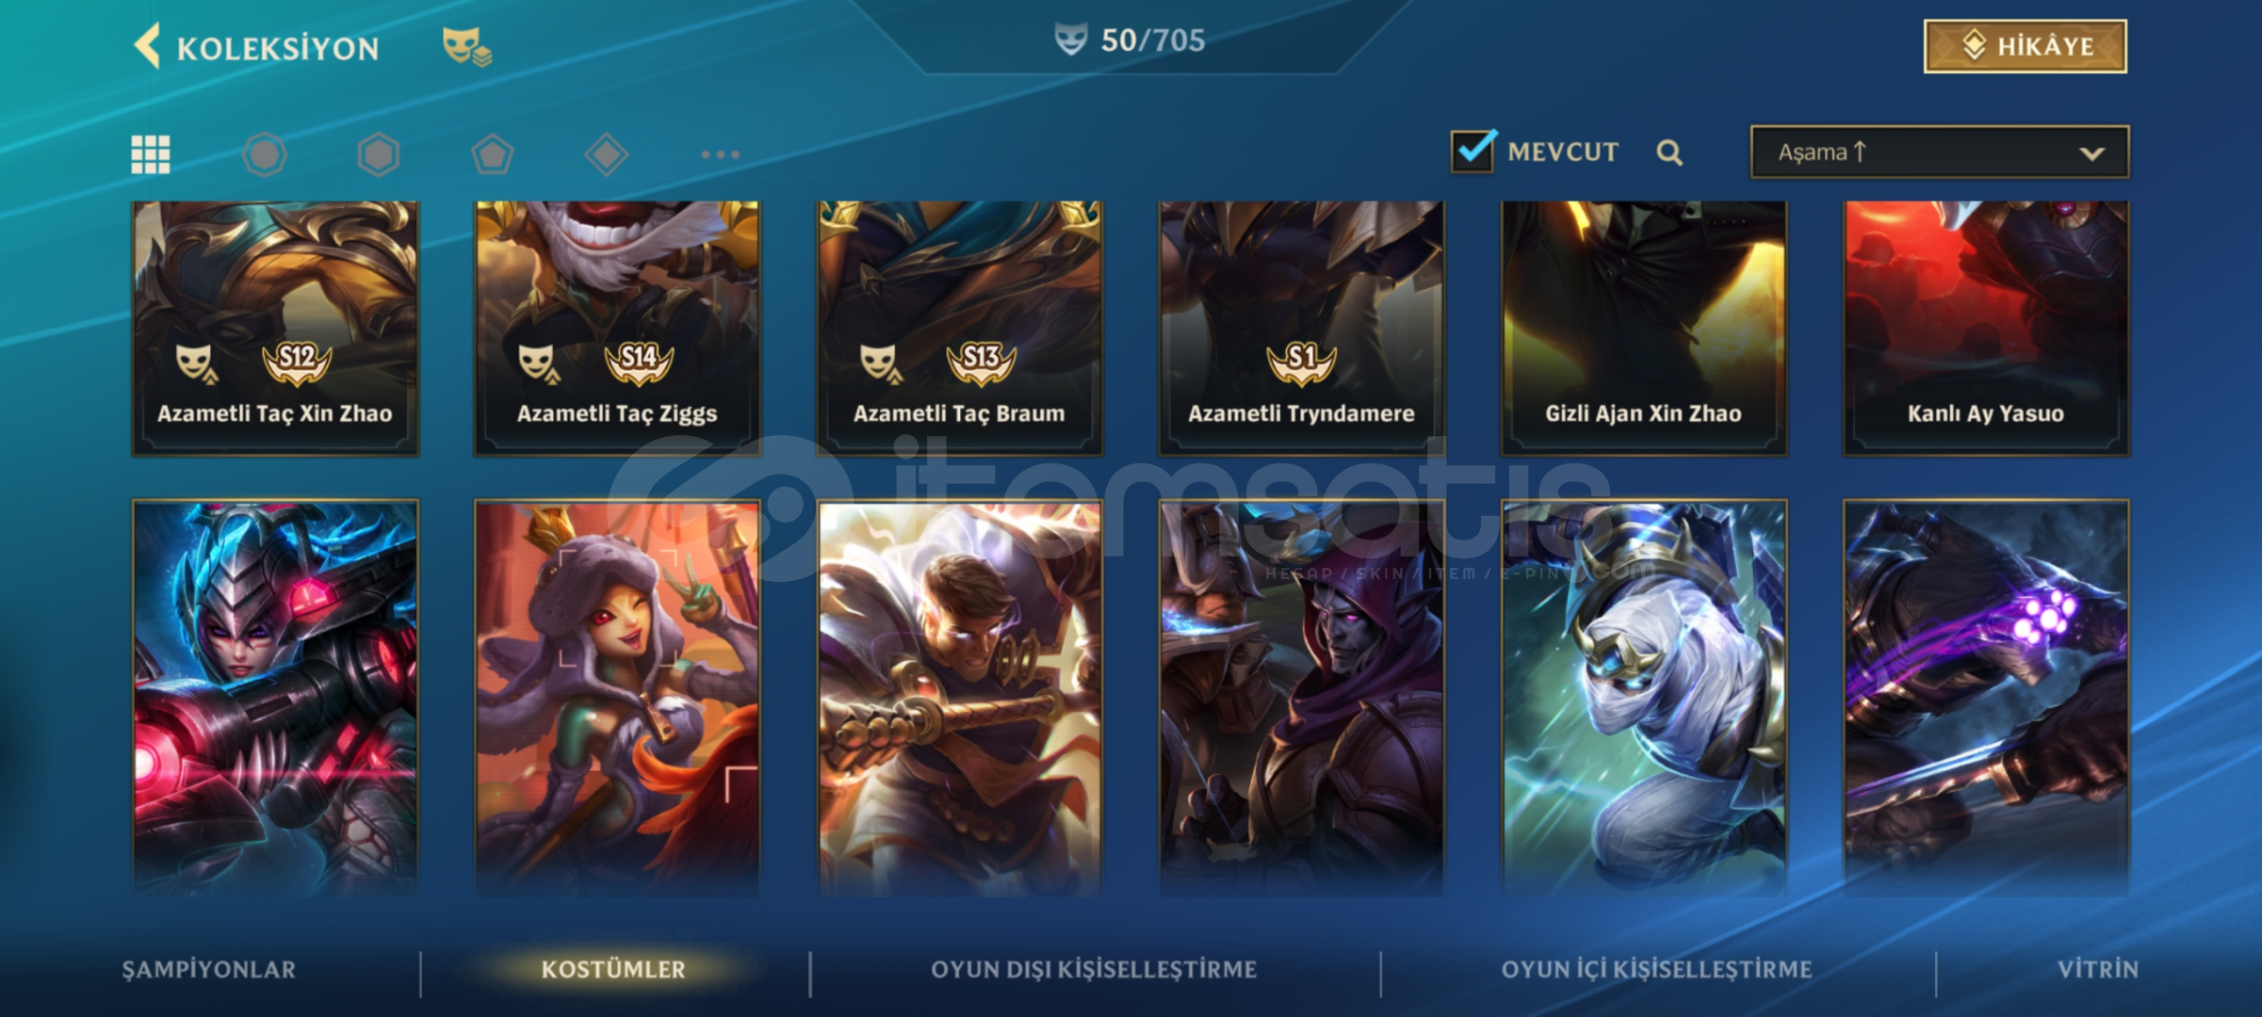Open the three-dots more filters icon
This screenshot has height=1017, width=2262.
point(721,154)
